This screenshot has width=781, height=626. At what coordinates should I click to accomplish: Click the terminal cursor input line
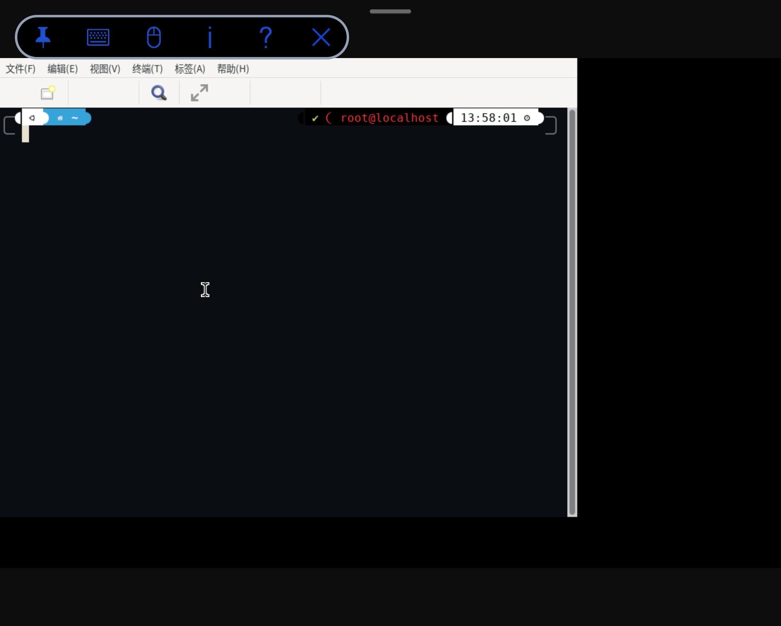tap(25, 134)
